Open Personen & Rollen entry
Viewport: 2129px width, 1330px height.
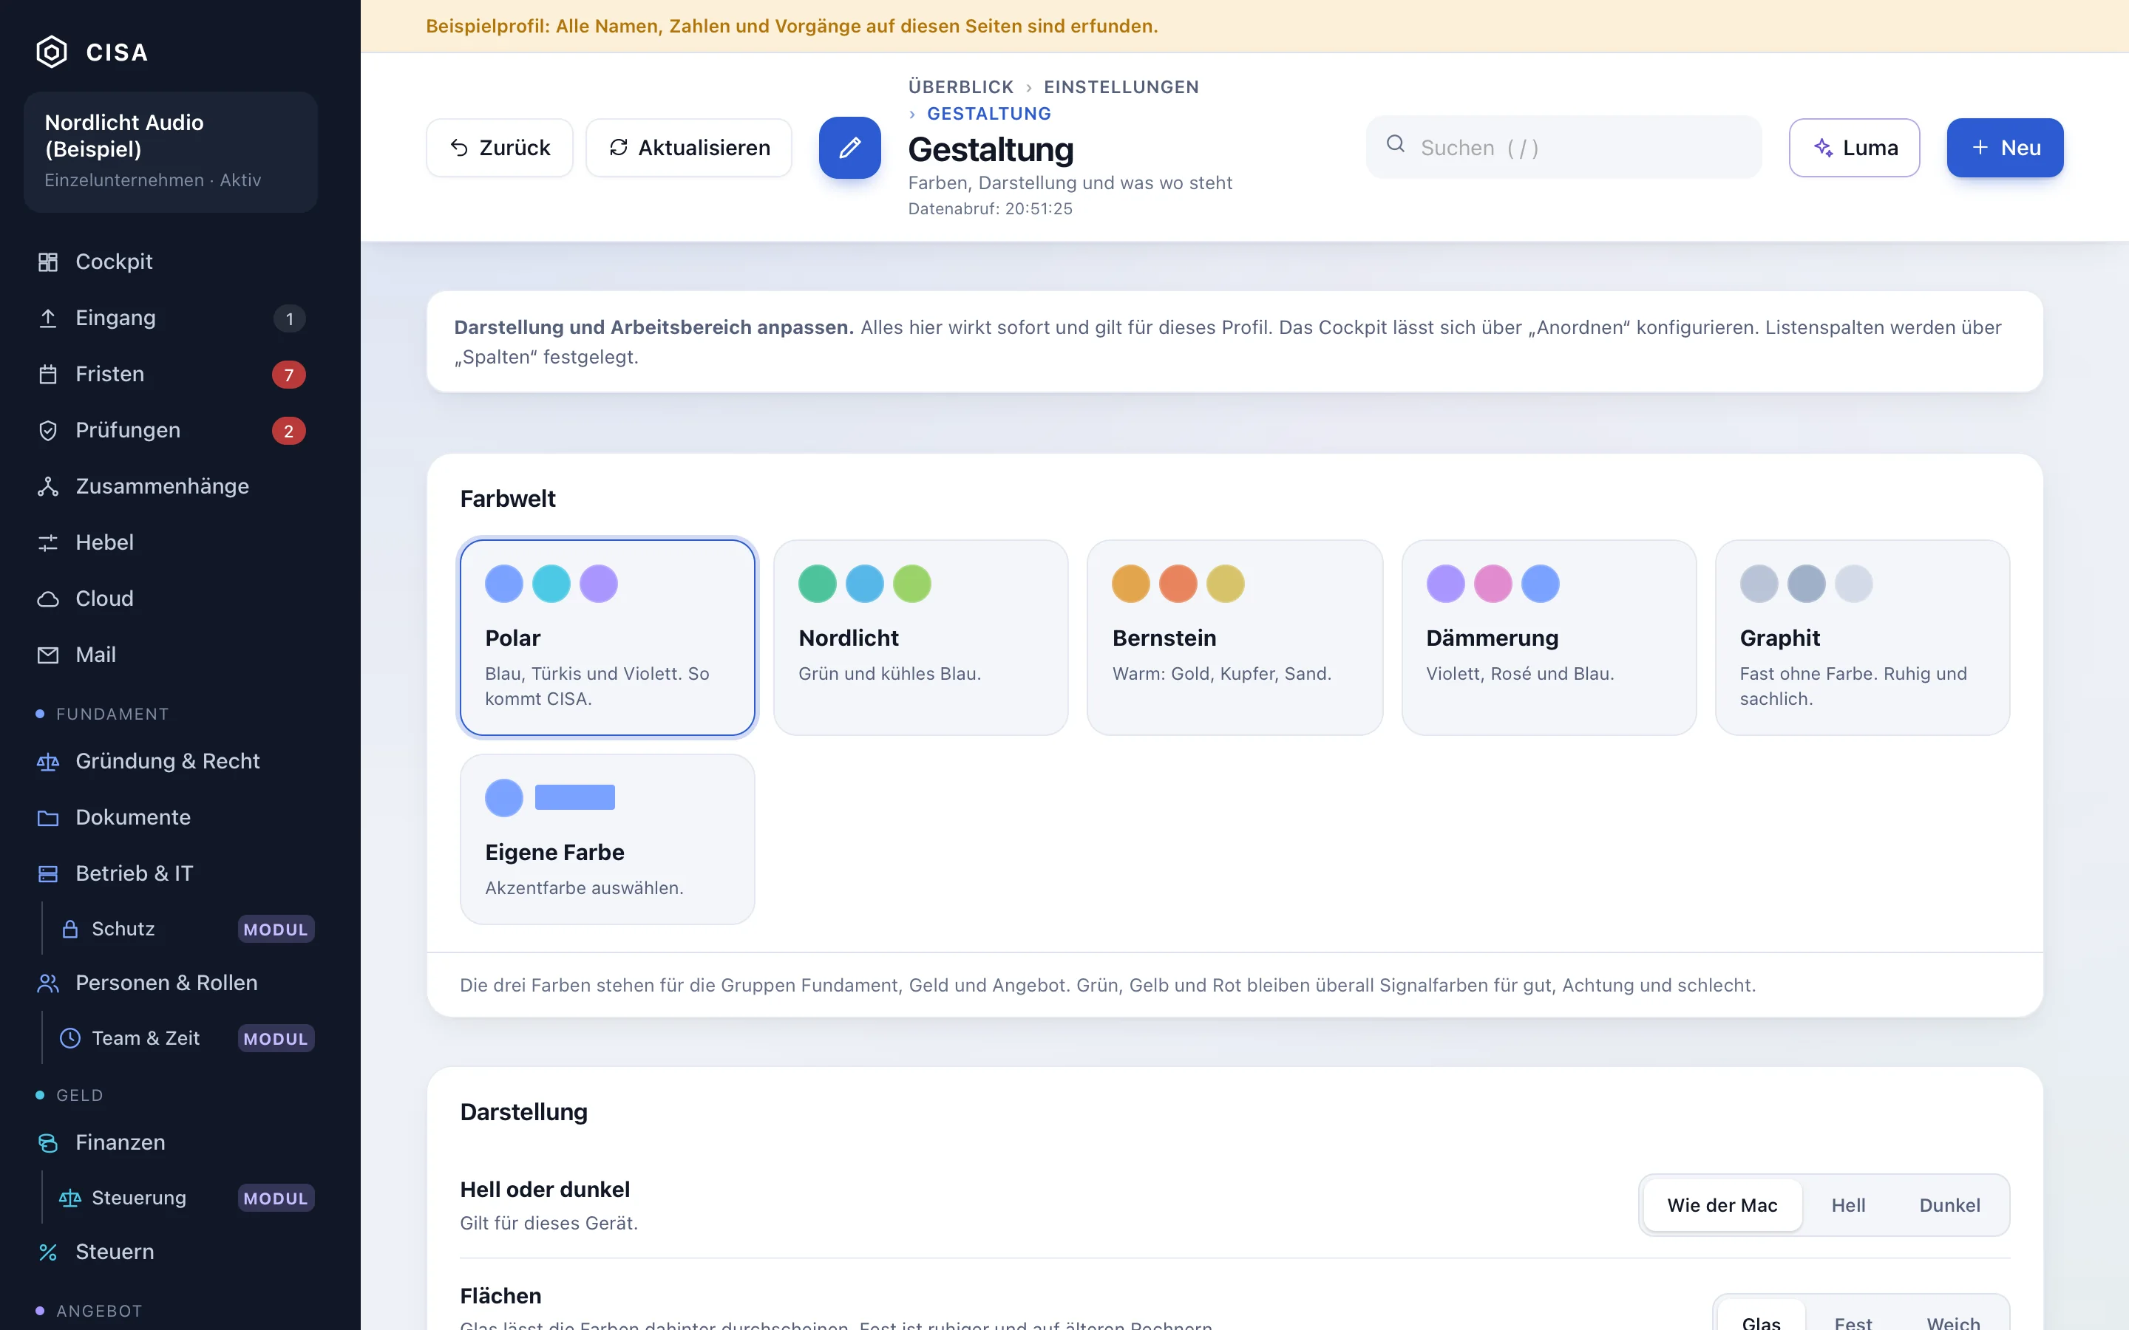[171, 983]
